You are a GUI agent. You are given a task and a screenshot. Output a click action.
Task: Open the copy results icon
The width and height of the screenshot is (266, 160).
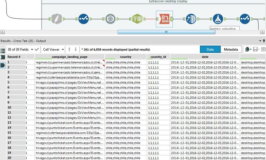tap(247, 49)
